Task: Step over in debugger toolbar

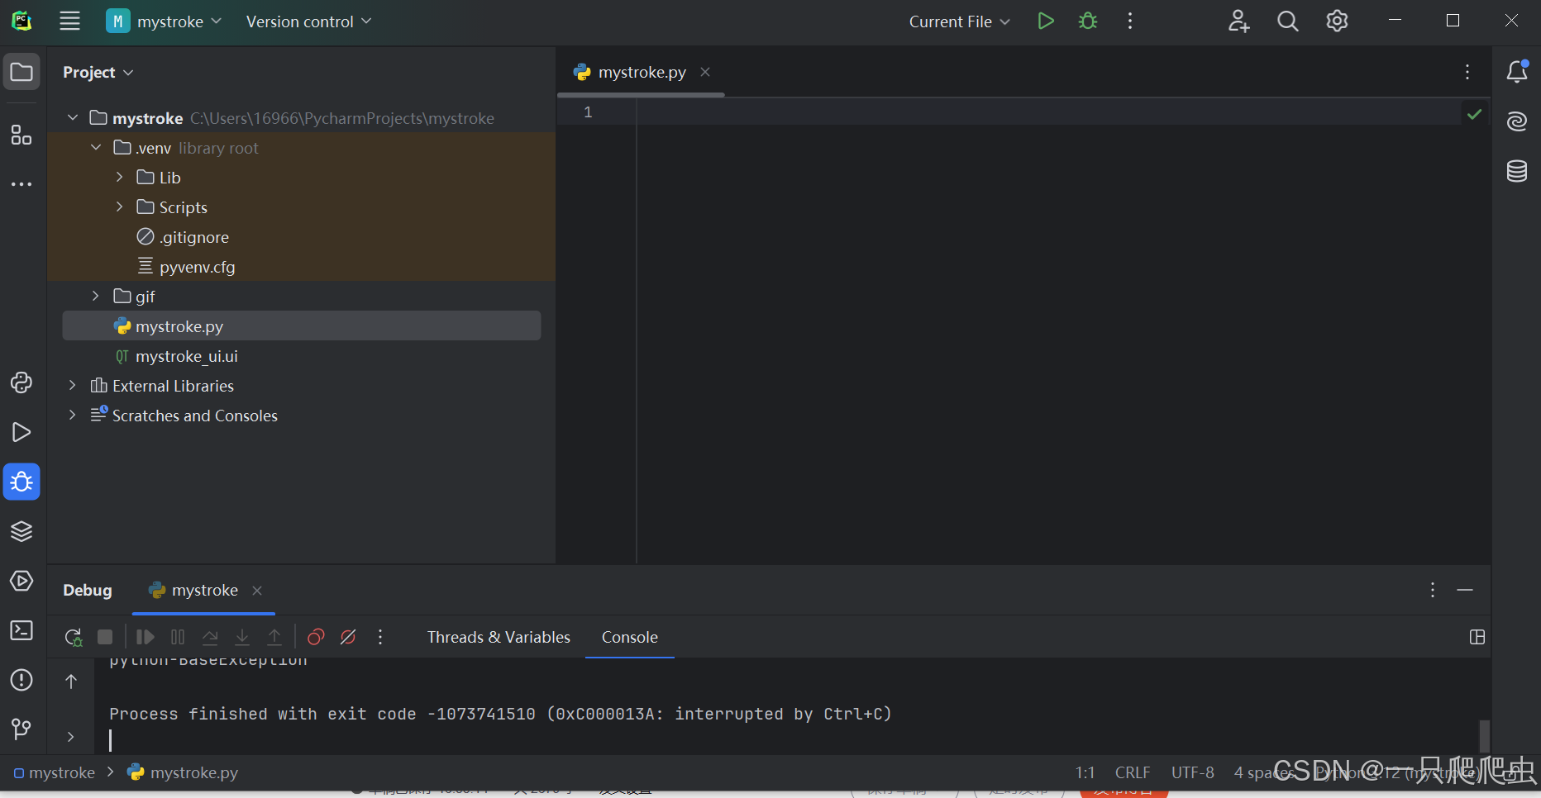Action: [210, 637]
